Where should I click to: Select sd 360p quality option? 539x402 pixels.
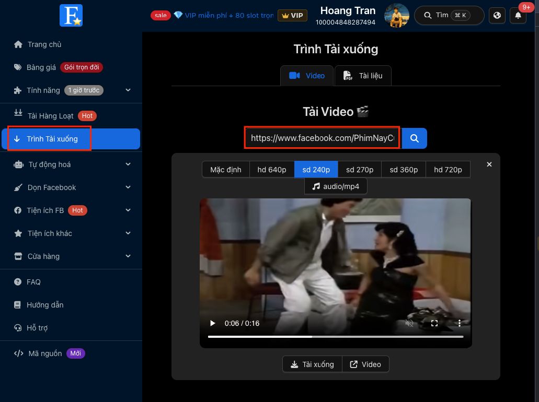click(x=404, y=170)
